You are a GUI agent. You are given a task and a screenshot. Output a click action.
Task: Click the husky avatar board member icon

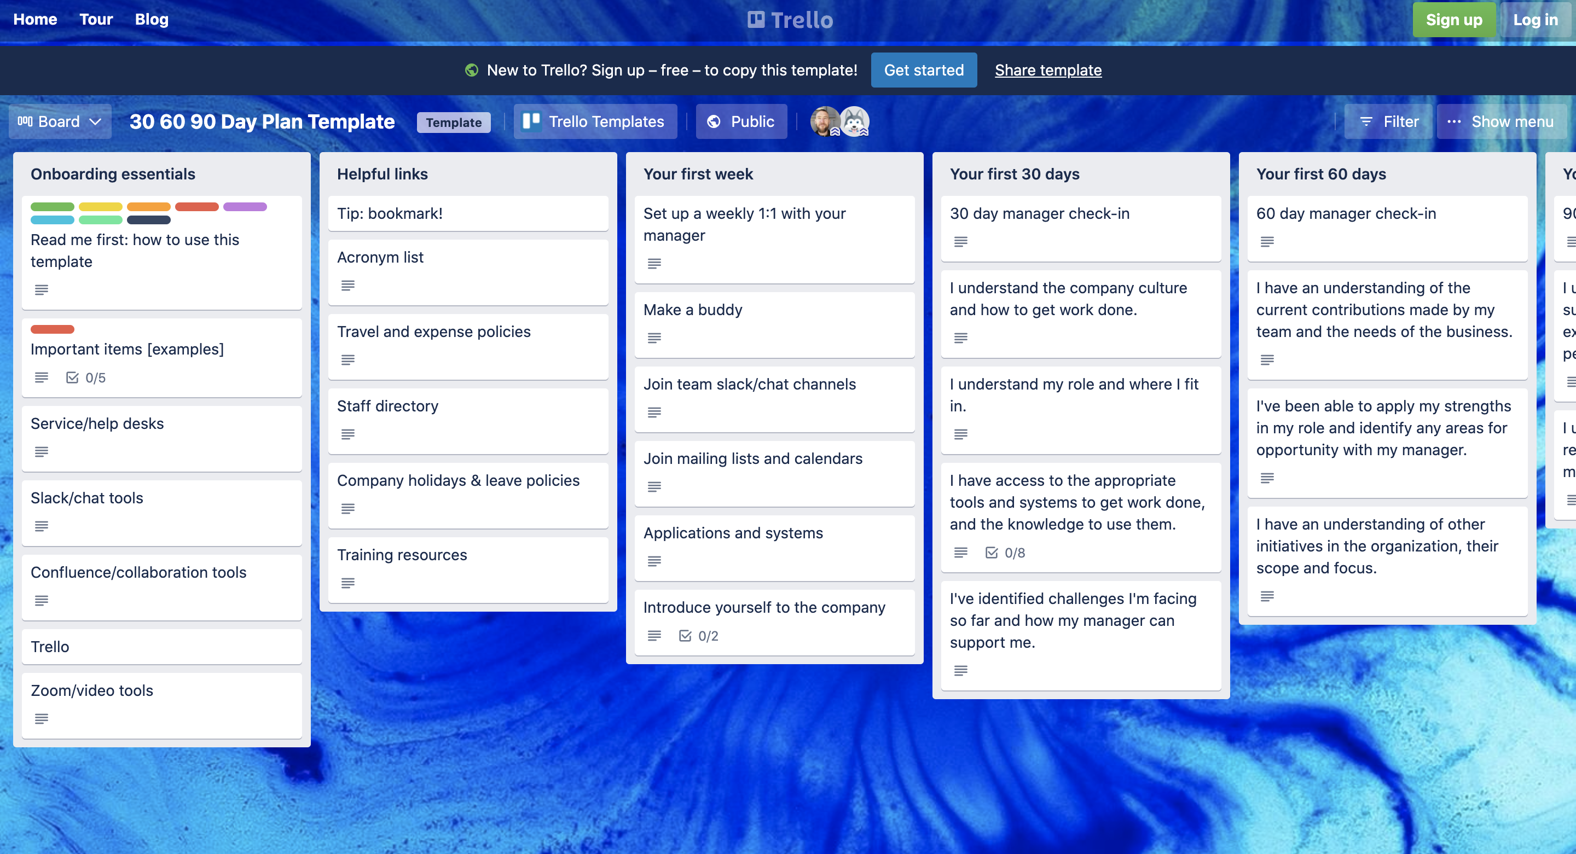tap(855, 121)
